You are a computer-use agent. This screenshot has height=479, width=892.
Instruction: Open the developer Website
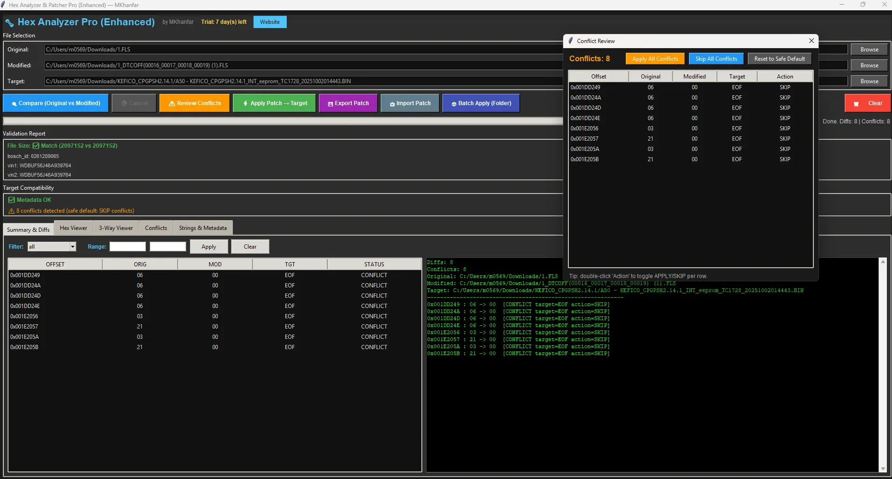point(269,21)
